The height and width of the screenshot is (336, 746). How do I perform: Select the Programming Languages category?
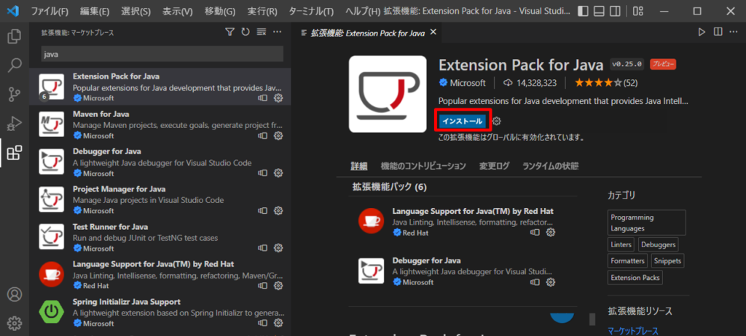(647, 223)
